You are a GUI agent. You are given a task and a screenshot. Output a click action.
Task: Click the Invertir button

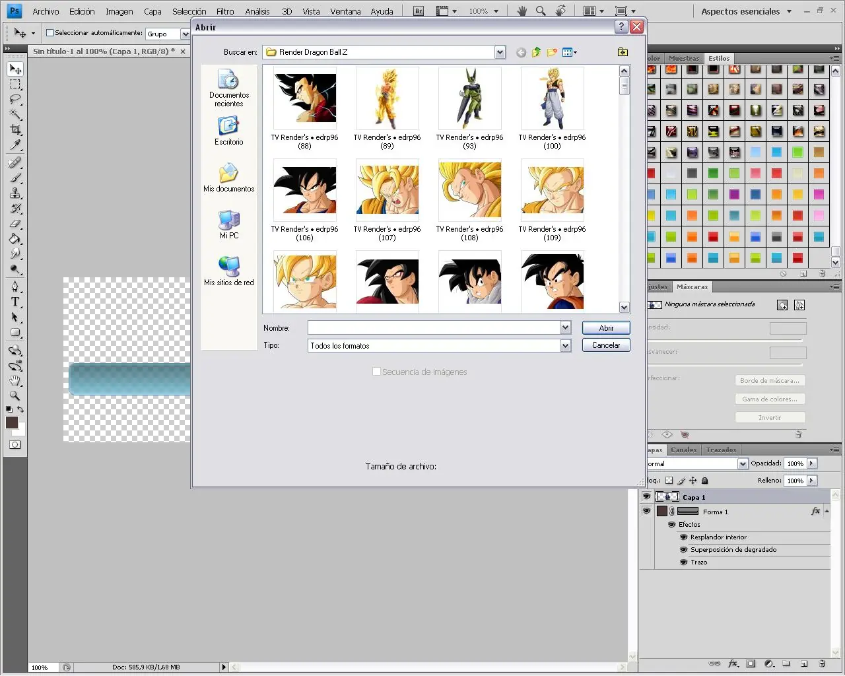(770, 417)
